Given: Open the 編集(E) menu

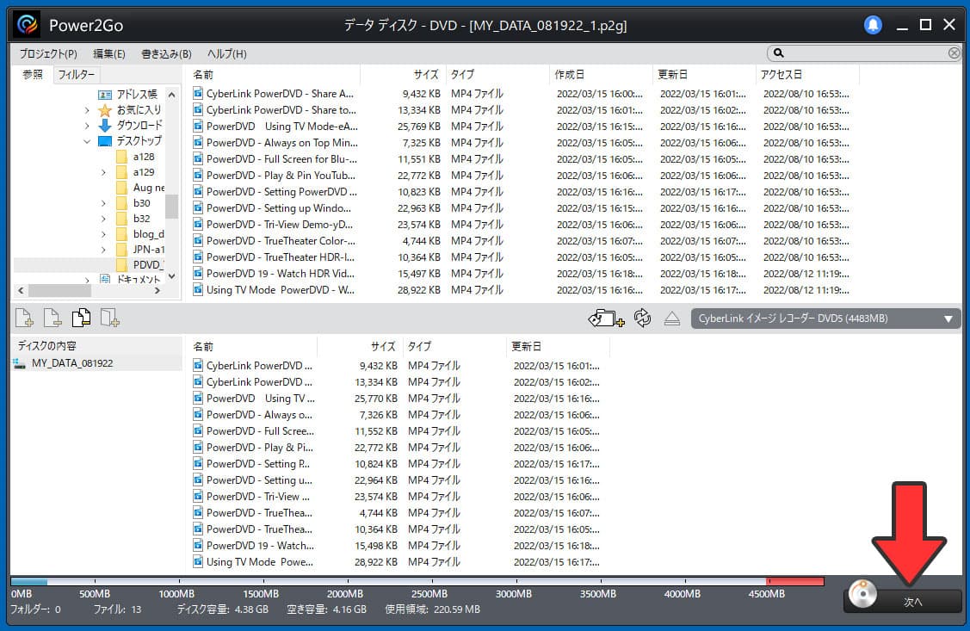Looking at the screenshot, I should point(108,54).
